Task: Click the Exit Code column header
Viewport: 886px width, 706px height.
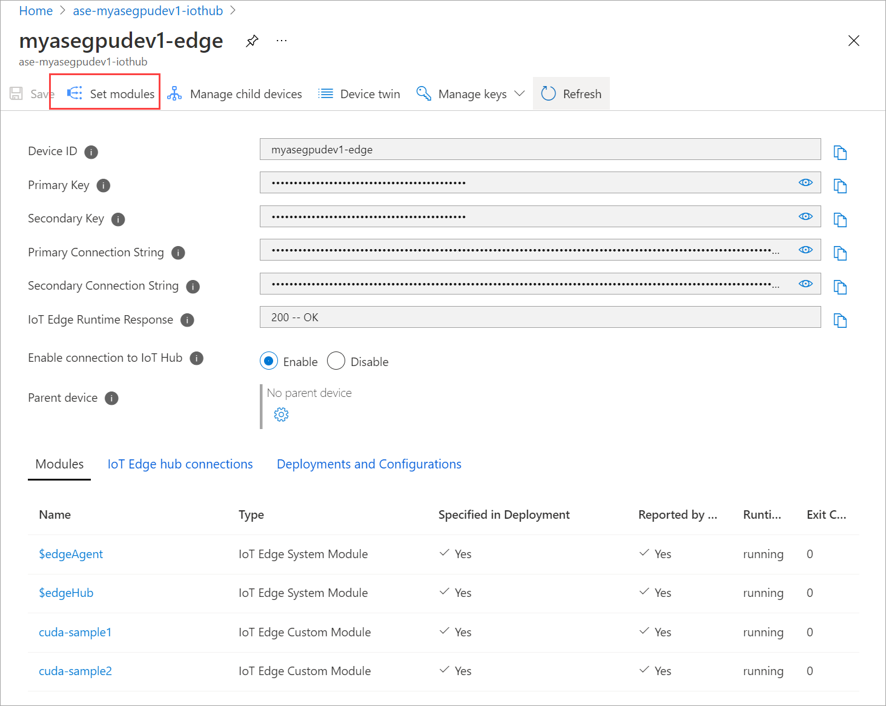Action: [x=826, y=515]
